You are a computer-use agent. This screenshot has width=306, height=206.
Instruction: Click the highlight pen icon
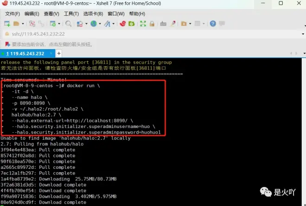pos(173,24)
